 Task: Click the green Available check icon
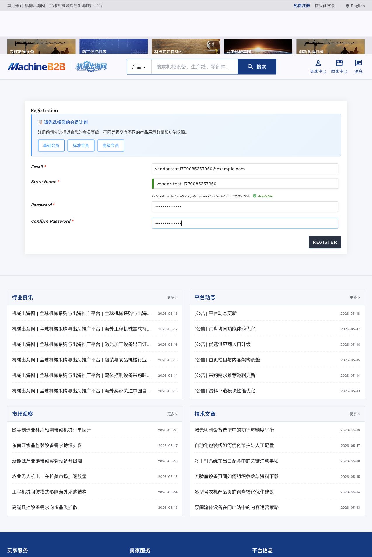[255, 196]
